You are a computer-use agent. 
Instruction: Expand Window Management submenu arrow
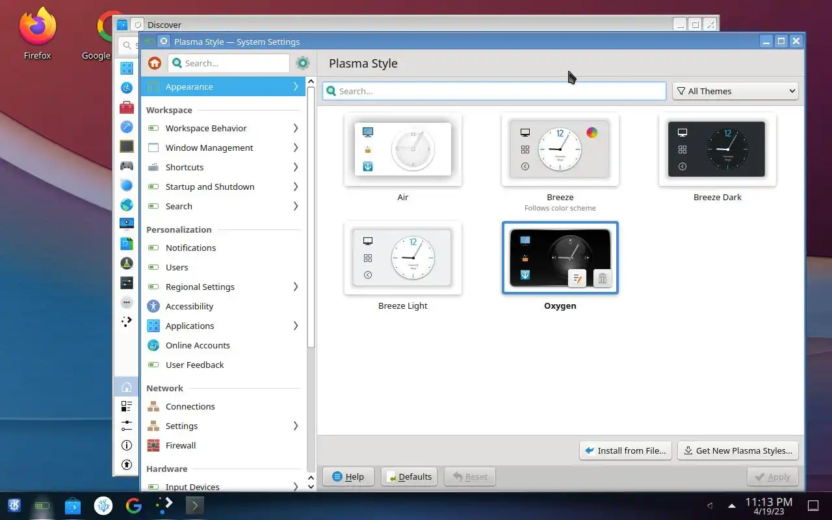[x=296, y=148]
